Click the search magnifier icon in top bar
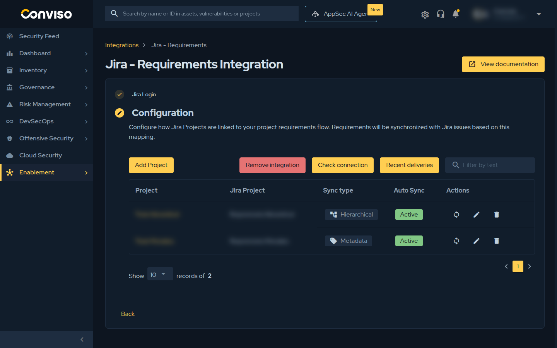557x348 pixels. pos(114,14)
